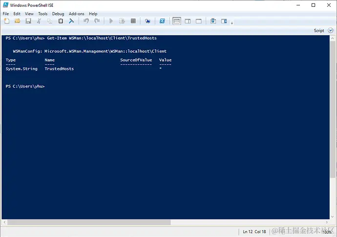The height and width of the screenshot is (237, 337).
Task: Click the Cut scissors icon
Action: tap(39, 21)
